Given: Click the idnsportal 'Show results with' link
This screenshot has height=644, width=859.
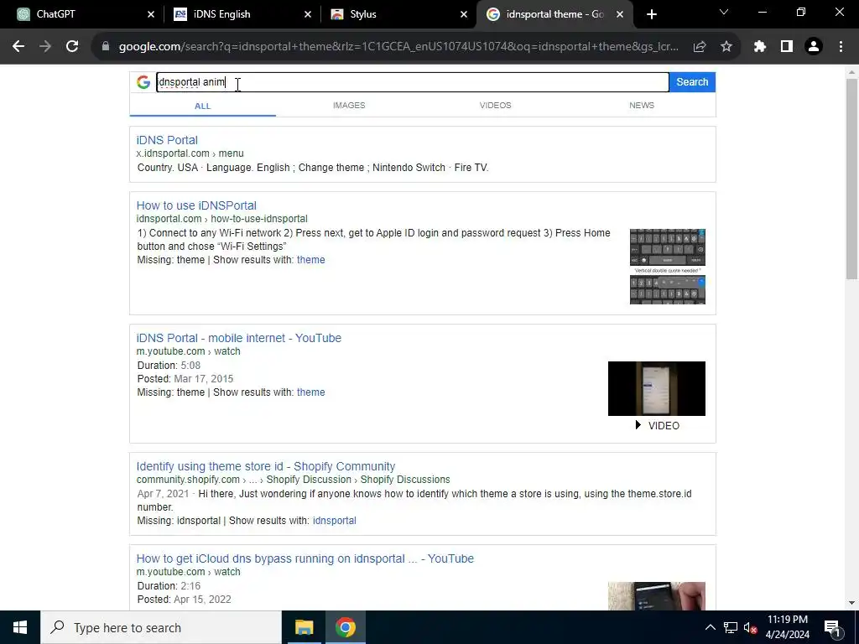Looking at the screenshot, I should [x=334, y=520].
